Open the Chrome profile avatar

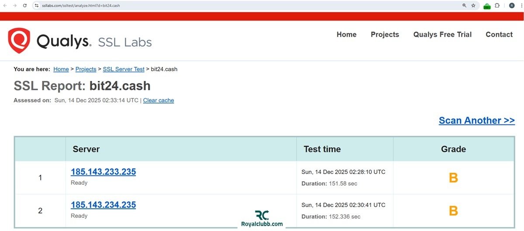point(512,6)
